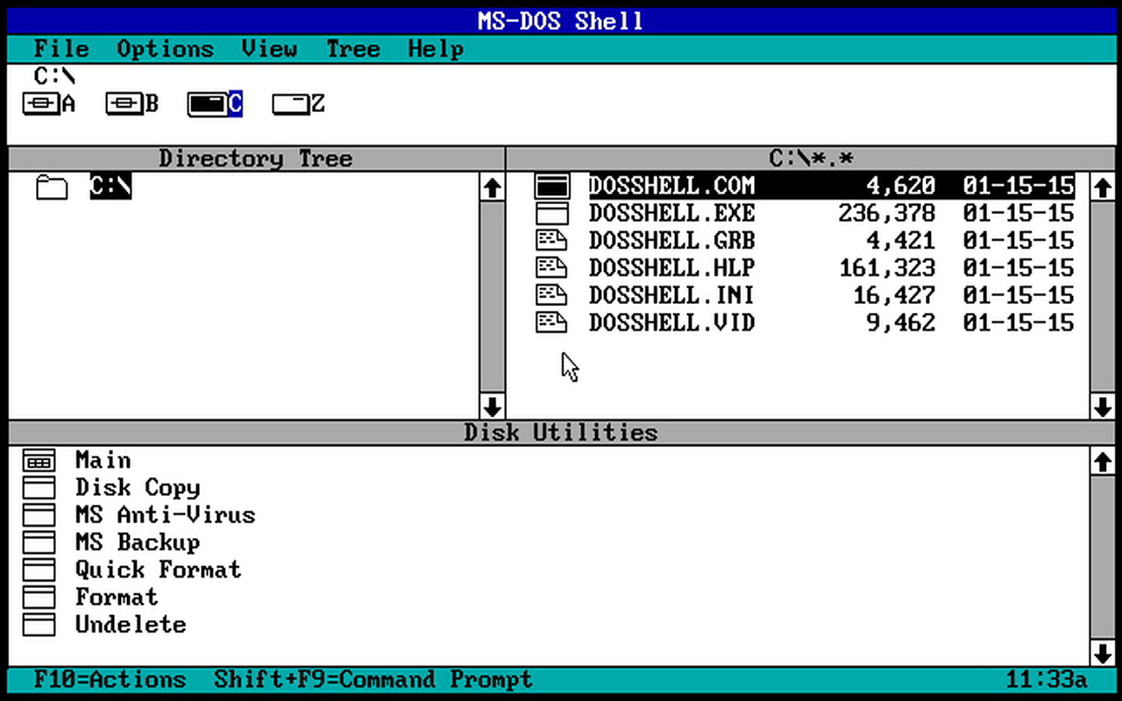Click the 4,421 file size value

pyautogui.click(x=900, y=241)
